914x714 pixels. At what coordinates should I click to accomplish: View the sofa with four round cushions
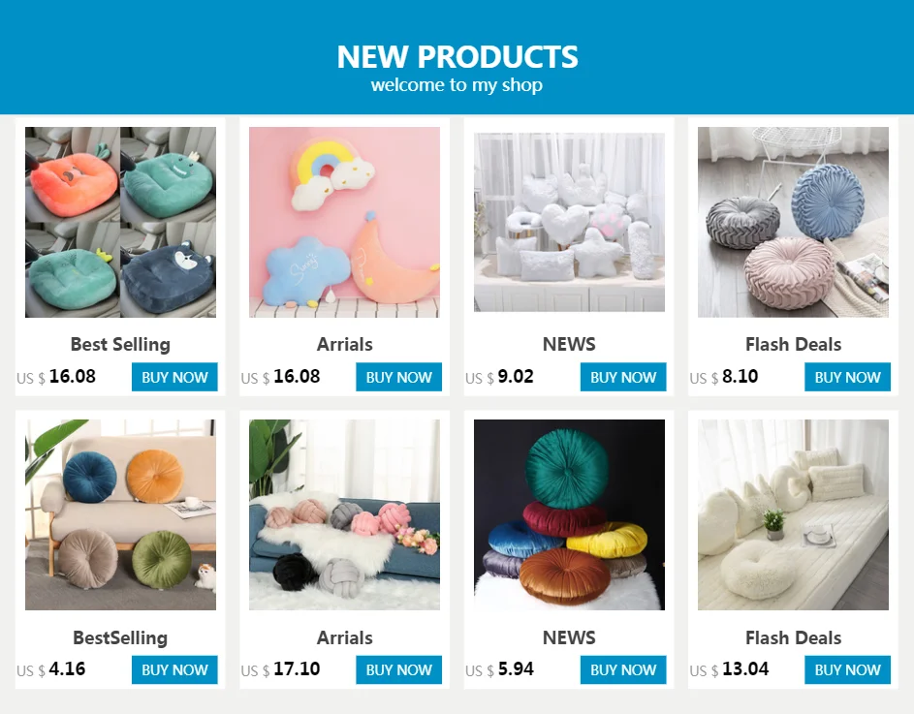point(120,514)
